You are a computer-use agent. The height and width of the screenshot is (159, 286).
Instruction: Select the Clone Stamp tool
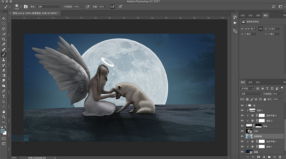[4, 60]
